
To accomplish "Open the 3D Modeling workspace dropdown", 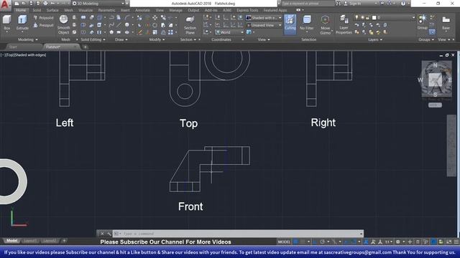I will [99, 4].
